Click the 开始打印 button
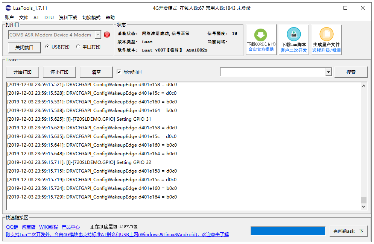This screenshot has height=244, width=374. [23, 72]
